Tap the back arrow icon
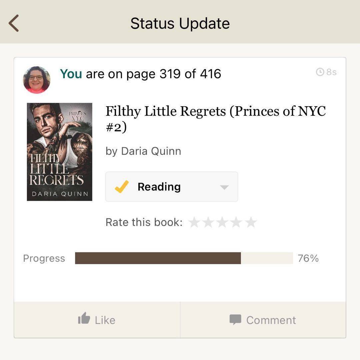 coord(14,23)
